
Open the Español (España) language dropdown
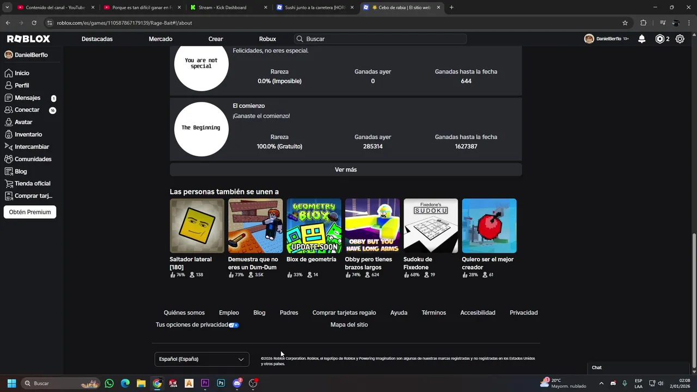(x=201, y=359)
